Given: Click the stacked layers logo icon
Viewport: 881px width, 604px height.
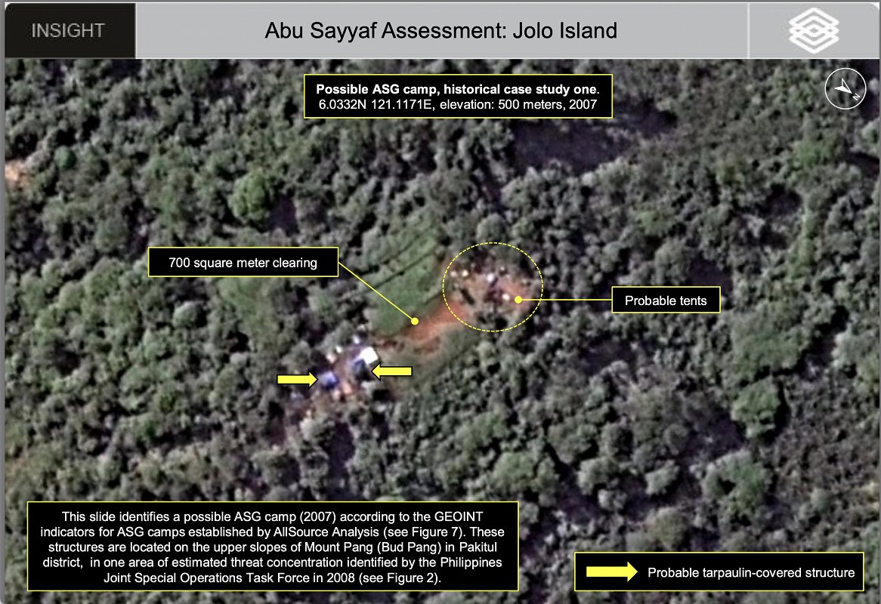Looking at the screenshot, I should 814,30.
